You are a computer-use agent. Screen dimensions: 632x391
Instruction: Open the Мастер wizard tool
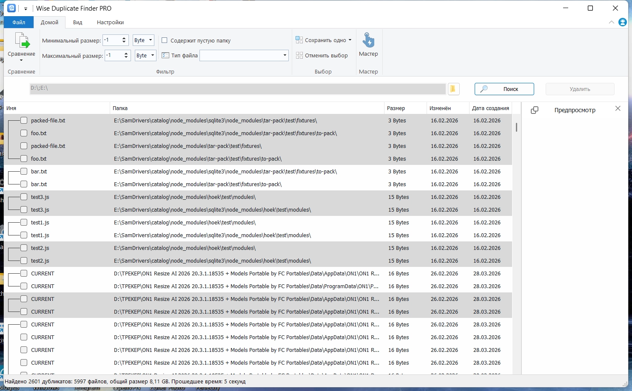[x=368, y=41]
